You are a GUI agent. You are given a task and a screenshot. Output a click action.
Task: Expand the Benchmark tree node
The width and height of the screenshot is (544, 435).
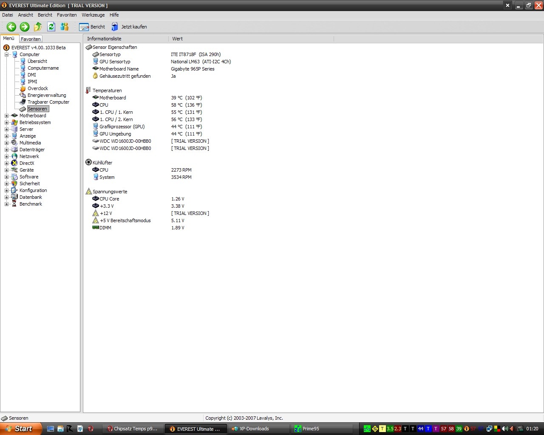point(7,204)
